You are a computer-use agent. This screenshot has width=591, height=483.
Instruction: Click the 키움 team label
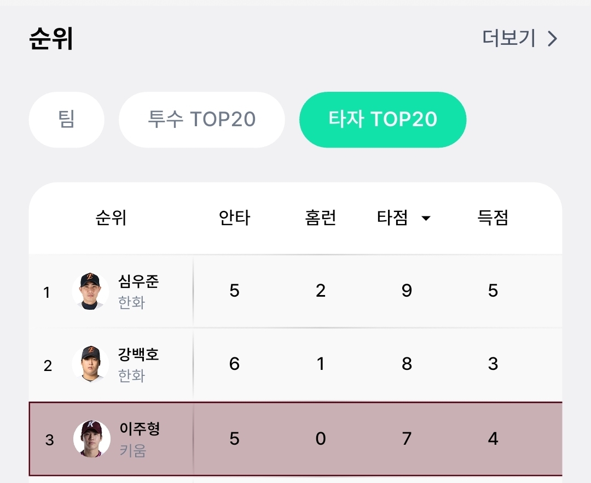tap(132, 451)
